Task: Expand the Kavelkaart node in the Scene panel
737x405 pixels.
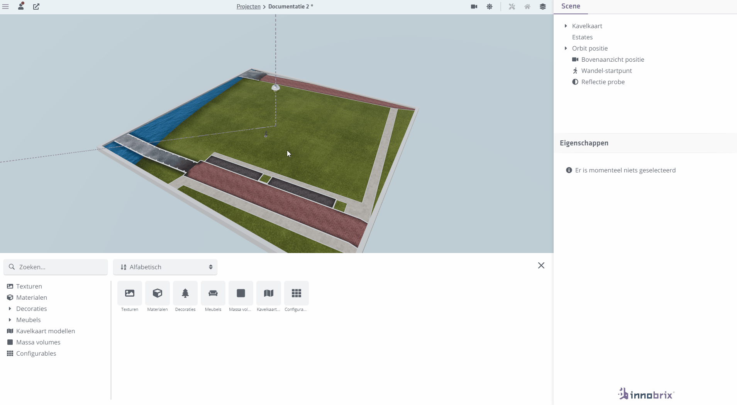Action: (566, 26)
